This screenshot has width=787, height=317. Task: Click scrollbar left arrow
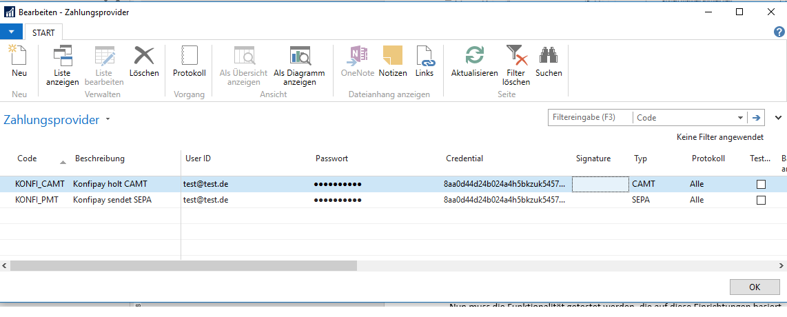coord(5,265)
